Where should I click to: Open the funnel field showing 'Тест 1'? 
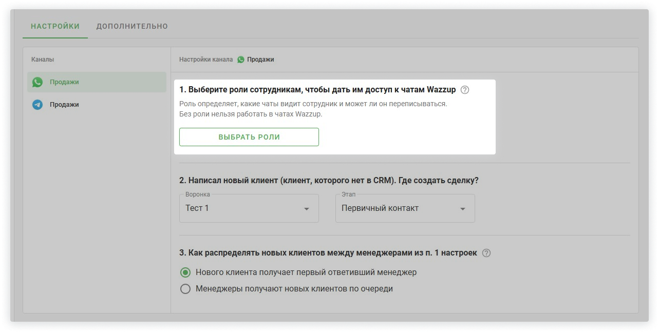241,208
